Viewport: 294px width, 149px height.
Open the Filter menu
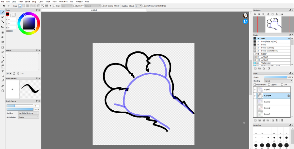[21, 2]
